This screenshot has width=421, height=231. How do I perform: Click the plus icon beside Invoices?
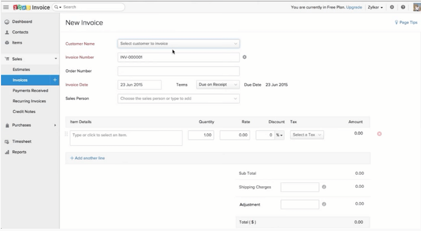point(55,80)
